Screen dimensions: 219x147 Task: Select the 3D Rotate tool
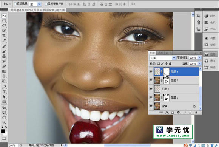(4, 108)
